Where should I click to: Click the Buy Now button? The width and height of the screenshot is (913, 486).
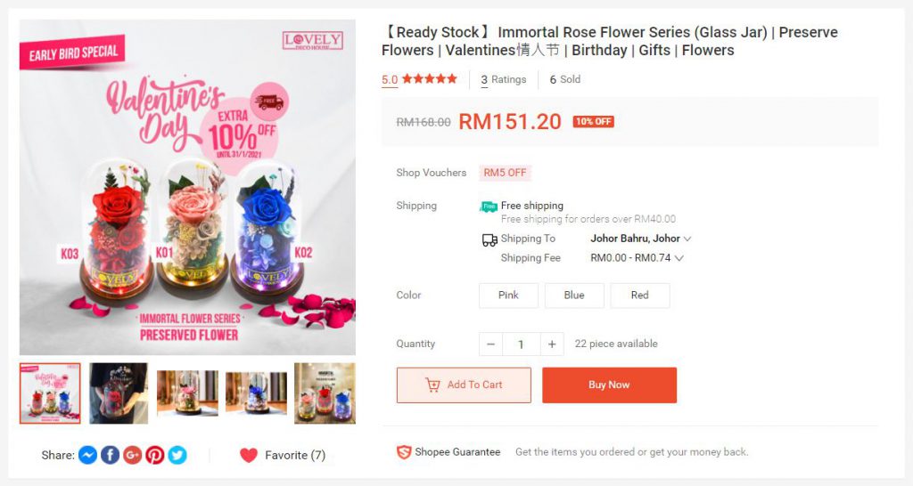609,385
